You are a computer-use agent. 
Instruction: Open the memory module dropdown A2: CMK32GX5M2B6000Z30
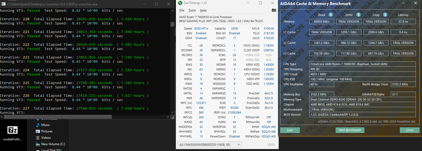point(209,145)
